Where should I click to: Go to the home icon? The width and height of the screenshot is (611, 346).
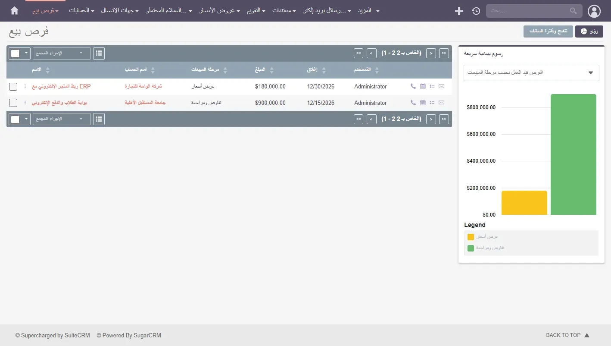[x=14, y=10]
